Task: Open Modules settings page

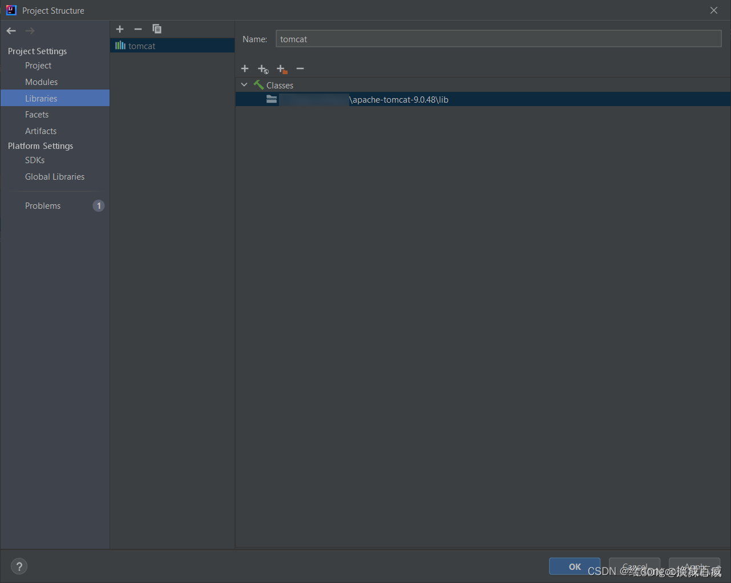Action: (x=41, y=82)
